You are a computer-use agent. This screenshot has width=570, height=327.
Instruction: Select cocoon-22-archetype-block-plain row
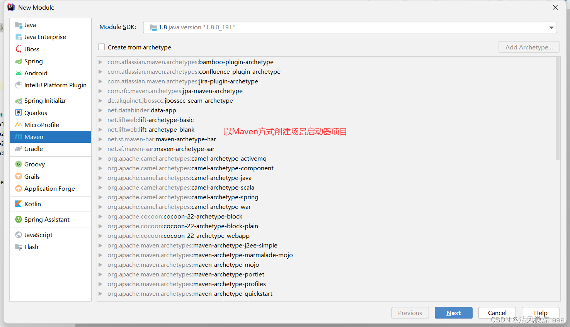click(x=326, y=226)
